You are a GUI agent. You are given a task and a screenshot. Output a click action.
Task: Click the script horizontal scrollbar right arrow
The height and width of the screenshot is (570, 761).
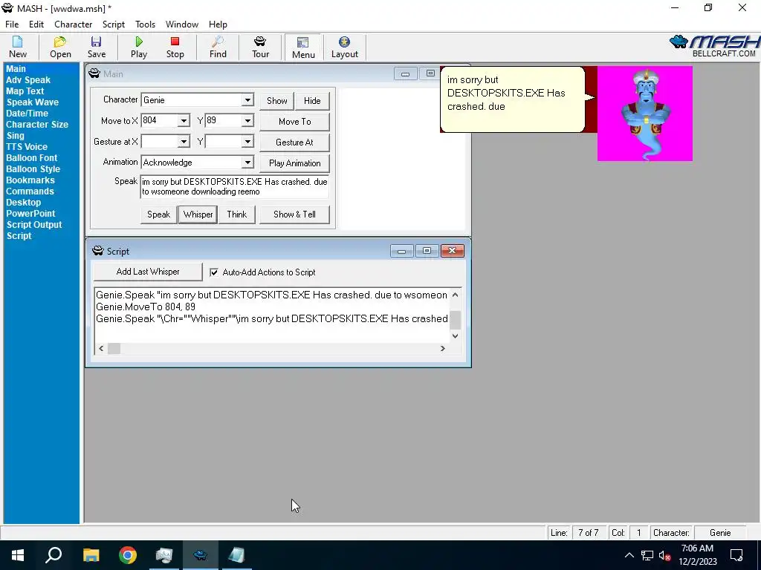pyautogui.click(x=443, y=349)
